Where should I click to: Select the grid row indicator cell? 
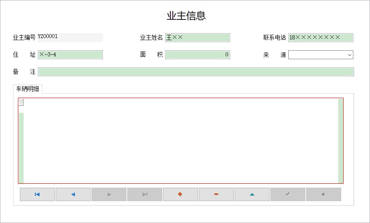(x=21, y=102)
